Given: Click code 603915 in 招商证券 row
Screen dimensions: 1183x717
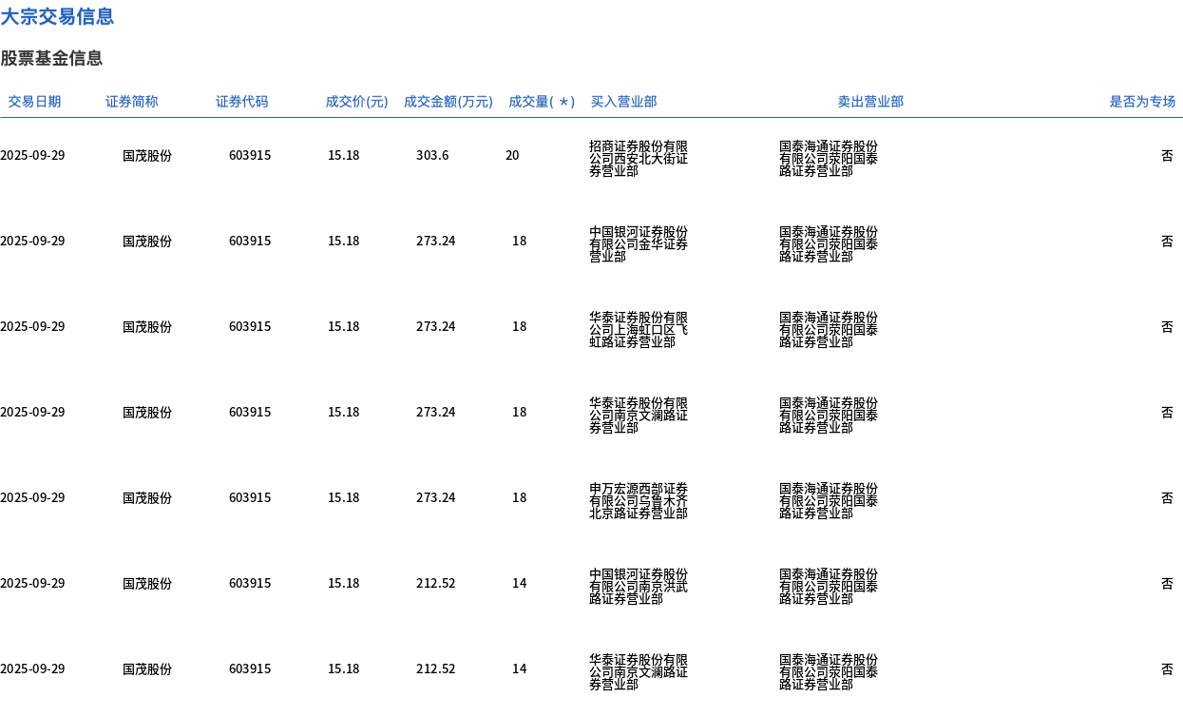Looking at the screenshot, I should tap(250, 155).
